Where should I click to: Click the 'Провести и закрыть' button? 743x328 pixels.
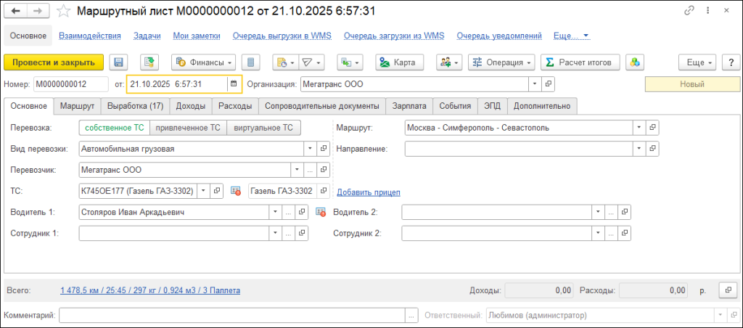(54, 62)
